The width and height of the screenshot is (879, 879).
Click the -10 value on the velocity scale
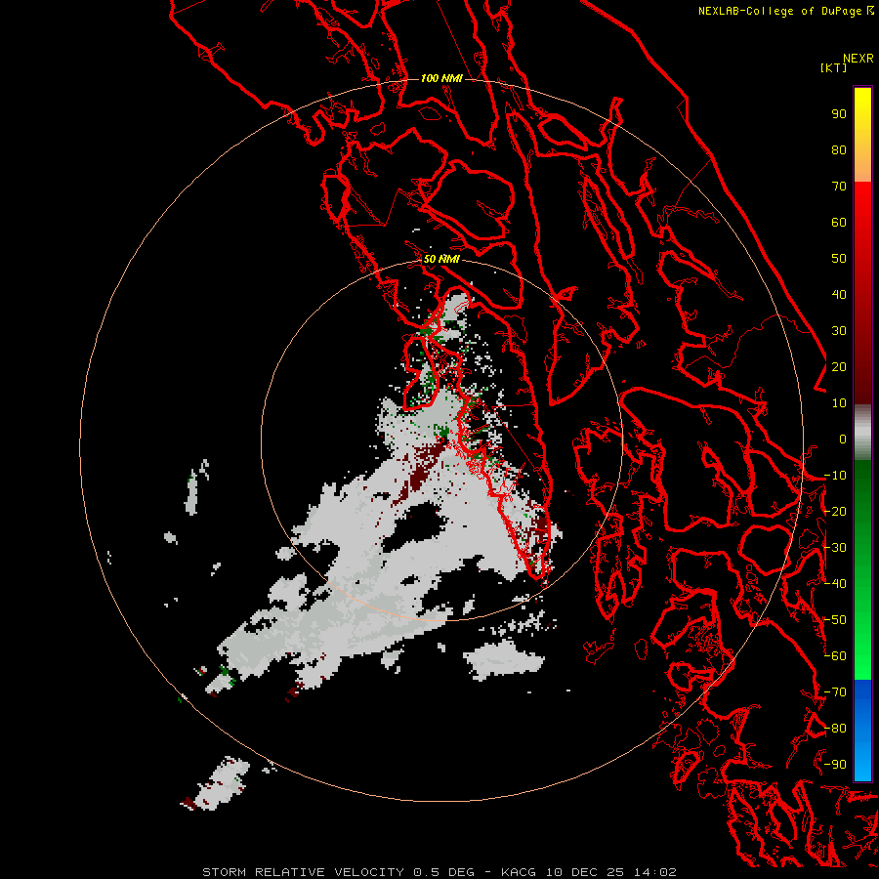point(835,476)
